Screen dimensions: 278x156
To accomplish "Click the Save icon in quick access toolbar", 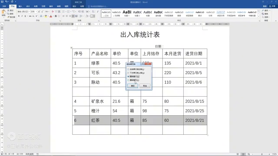I will tap(2, 2).
